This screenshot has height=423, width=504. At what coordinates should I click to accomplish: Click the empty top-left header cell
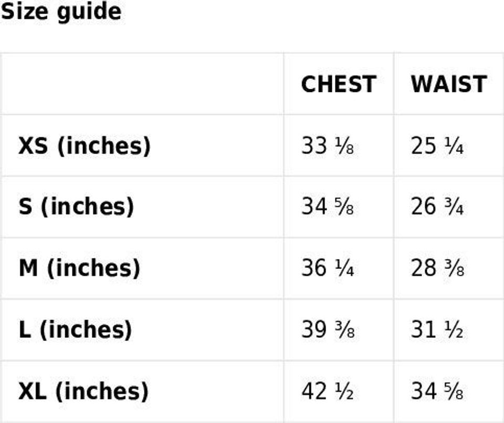pos(142,84)
